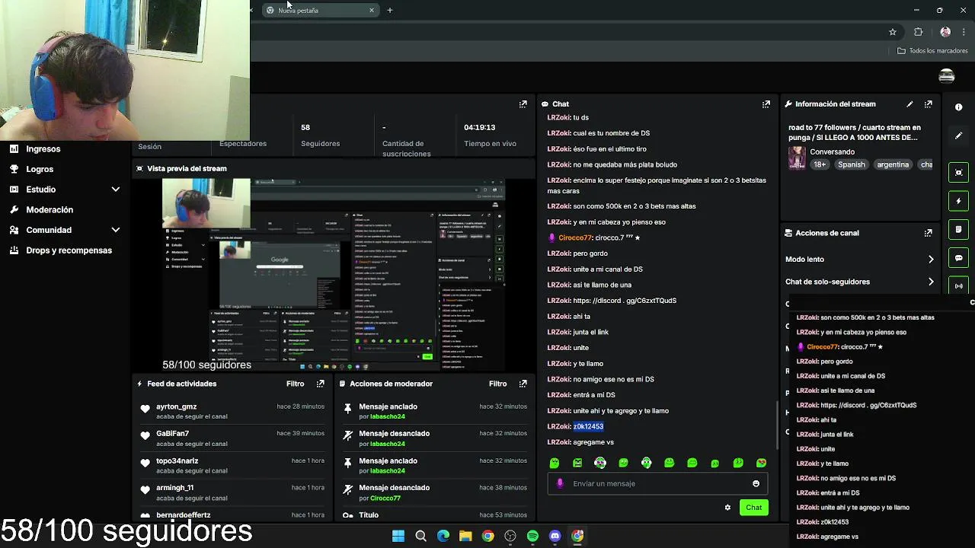Send message with green Chat button

point(753,508)
